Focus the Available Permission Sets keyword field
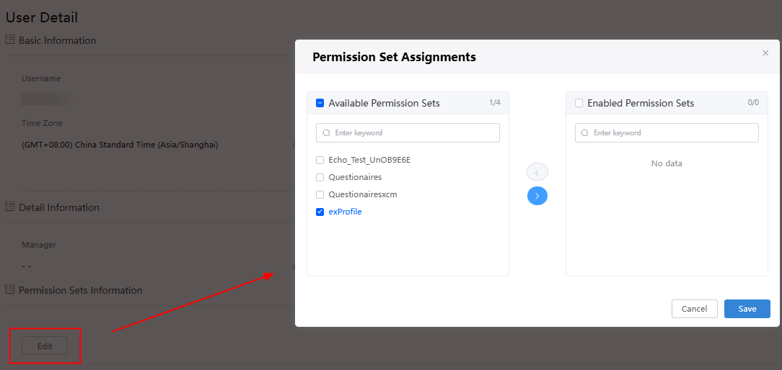This screenshot has height=370, width=782. point(408,133)
